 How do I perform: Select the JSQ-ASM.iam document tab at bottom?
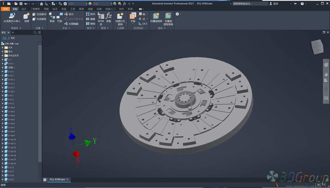[x=56, y=180]
